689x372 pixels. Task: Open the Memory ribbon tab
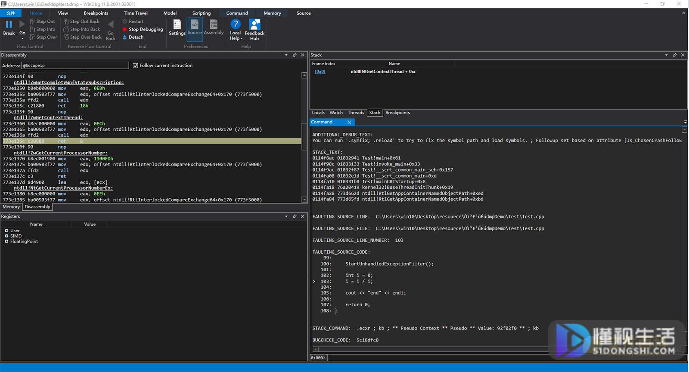(272, 13)
